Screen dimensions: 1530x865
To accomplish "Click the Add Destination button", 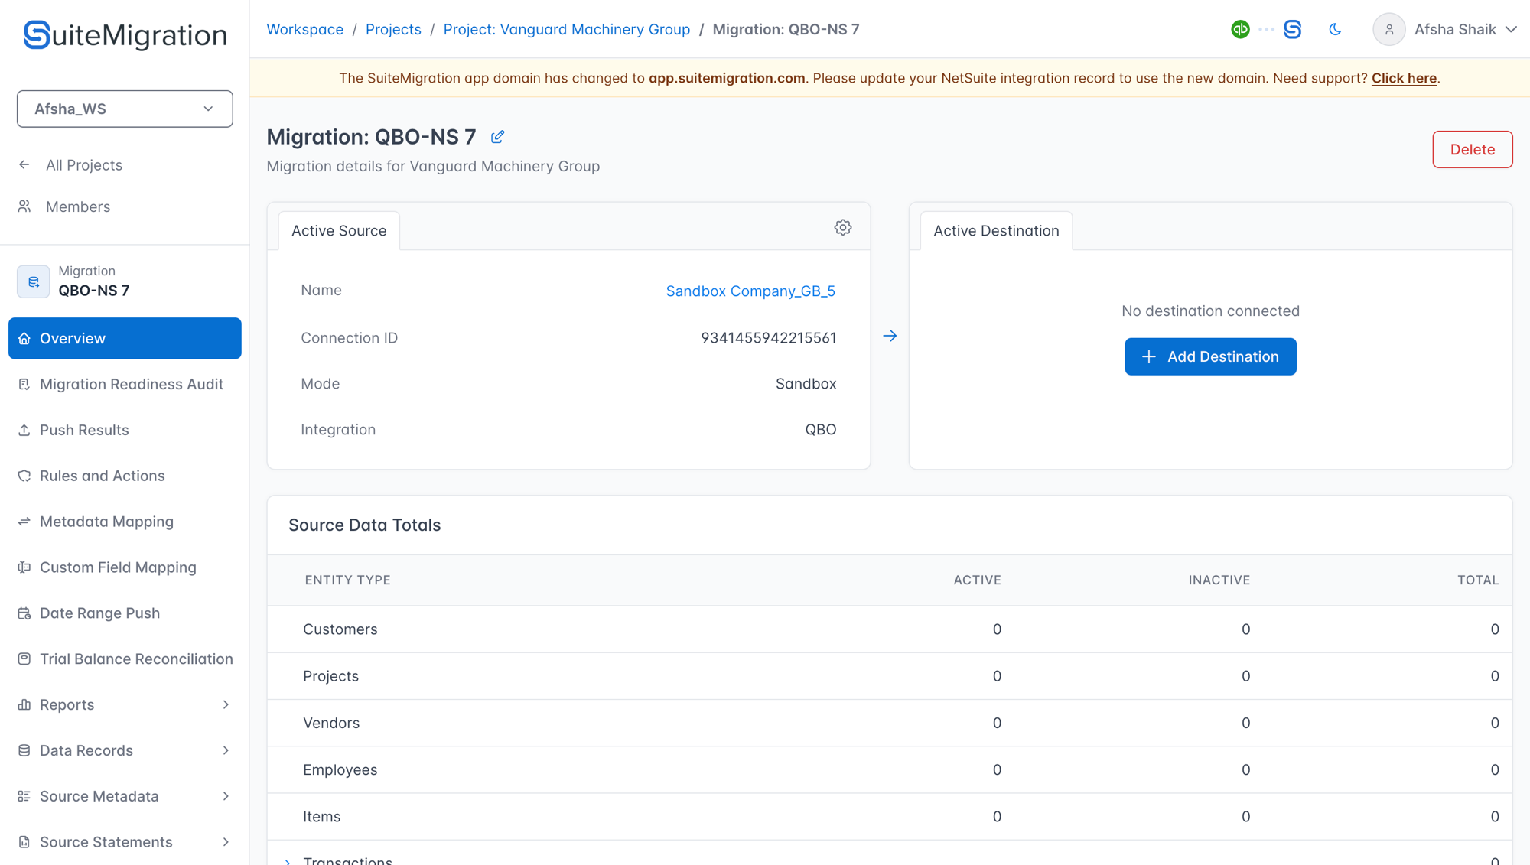I will pyautogui.click(x=1210, y=356).
